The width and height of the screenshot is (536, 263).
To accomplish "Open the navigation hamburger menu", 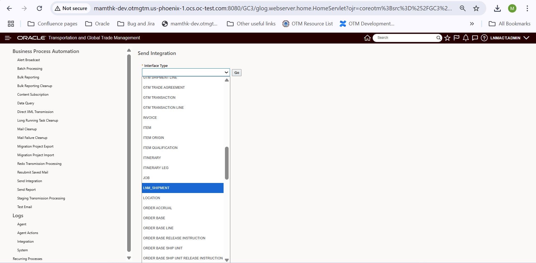I will [x=8, y=38].
